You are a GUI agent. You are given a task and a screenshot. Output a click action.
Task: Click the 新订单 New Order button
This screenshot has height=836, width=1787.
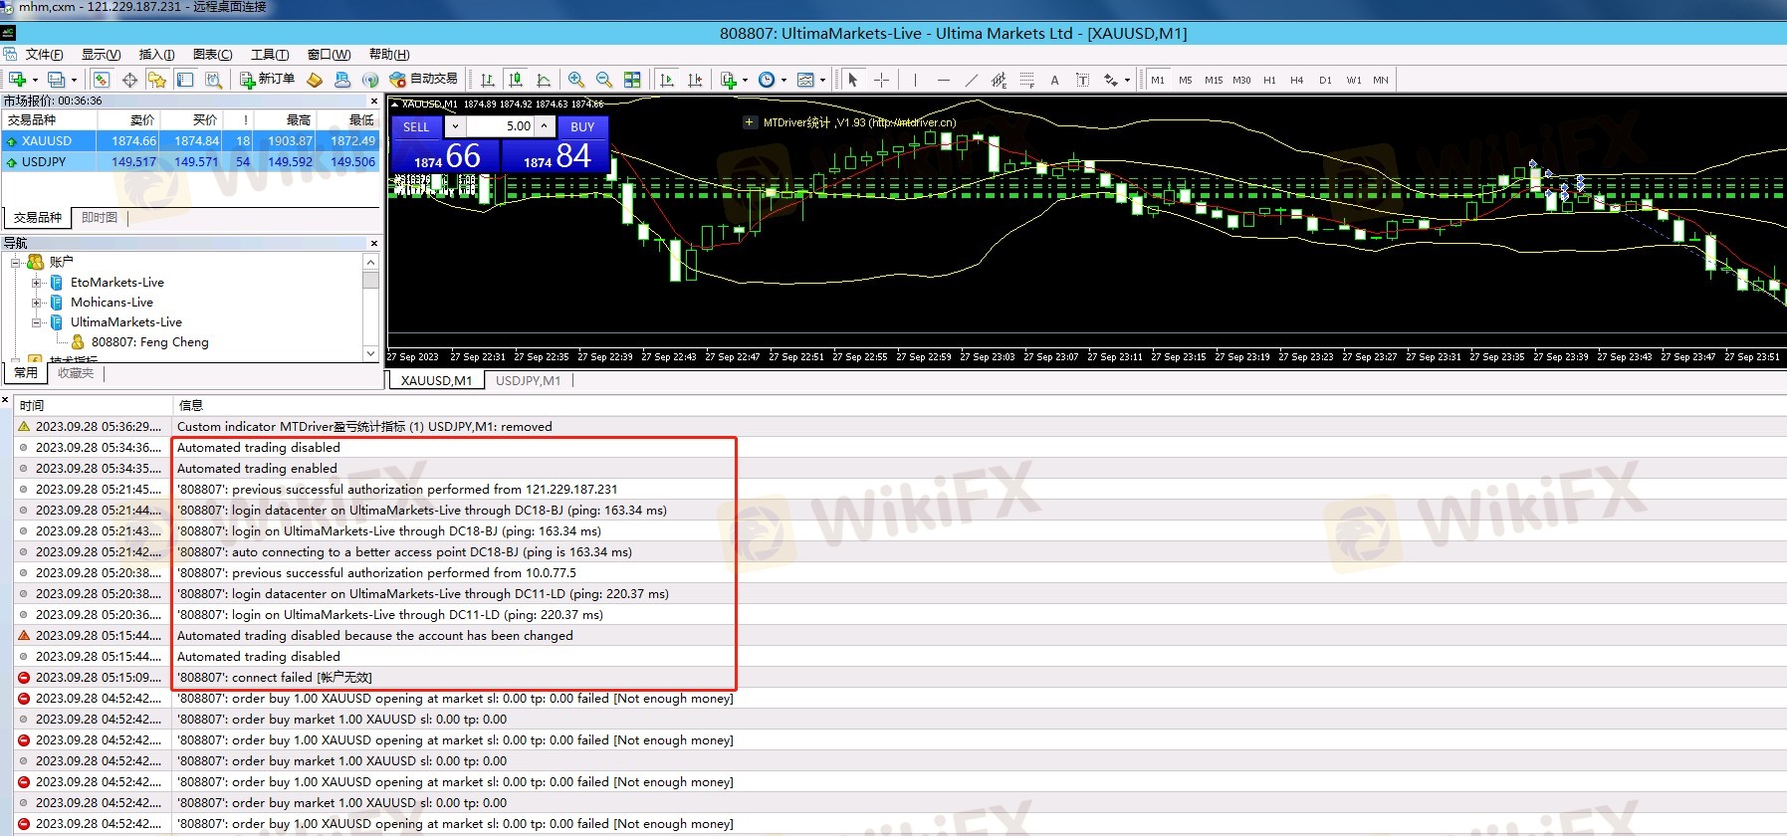pyautogui.click(x=267, y=80)
